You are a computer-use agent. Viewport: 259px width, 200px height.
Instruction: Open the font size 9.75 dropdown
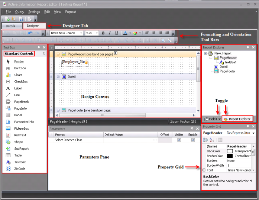point(97,33)
